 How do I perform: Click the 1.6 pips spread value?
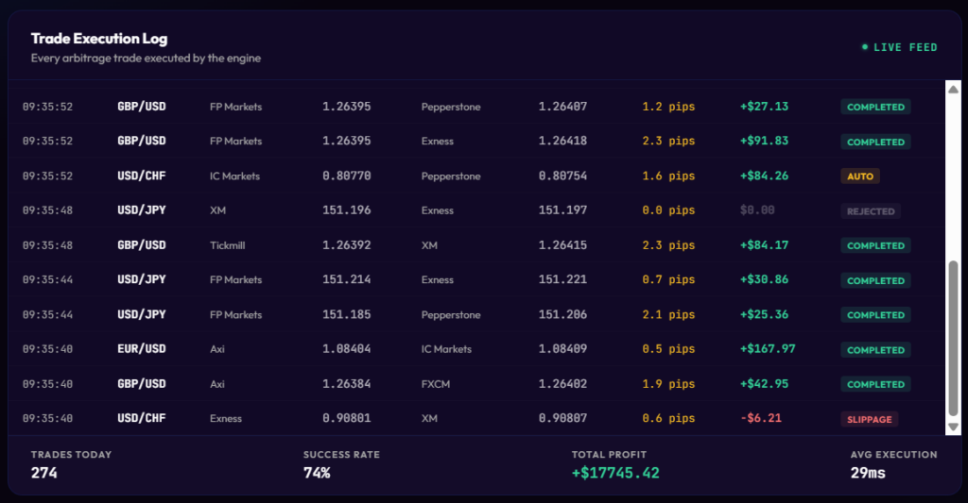668,176
